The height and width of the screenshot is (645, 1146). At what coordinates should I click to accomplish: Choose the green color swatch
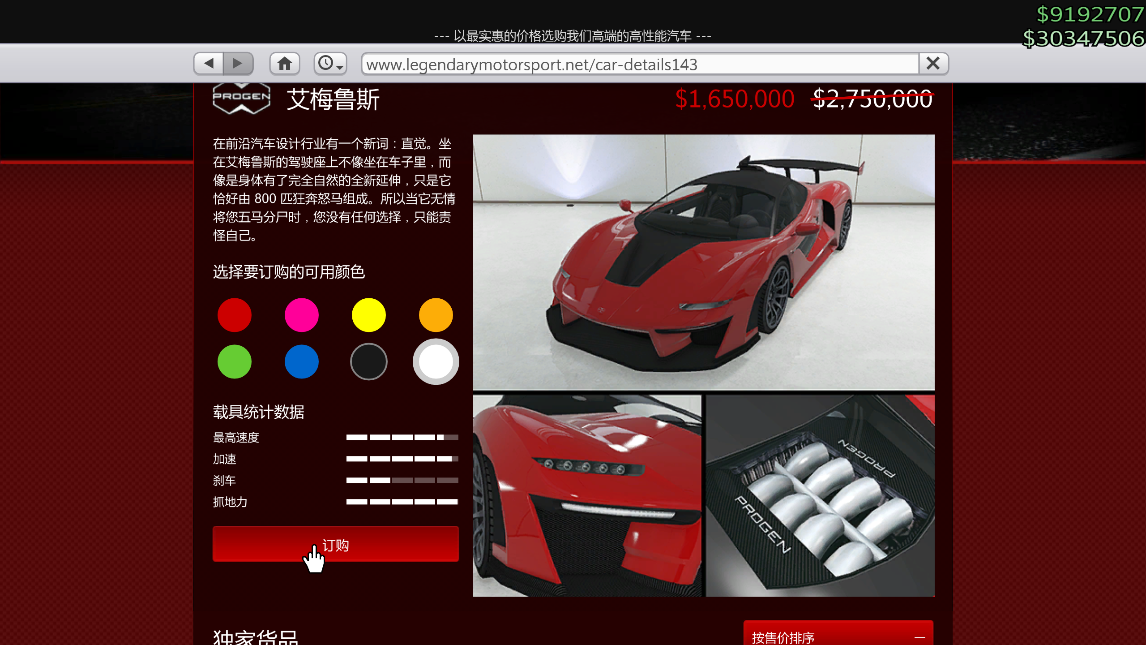tap(235, 361)
